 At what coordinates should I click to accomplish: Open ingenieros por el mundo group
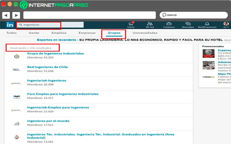point(48,121)
